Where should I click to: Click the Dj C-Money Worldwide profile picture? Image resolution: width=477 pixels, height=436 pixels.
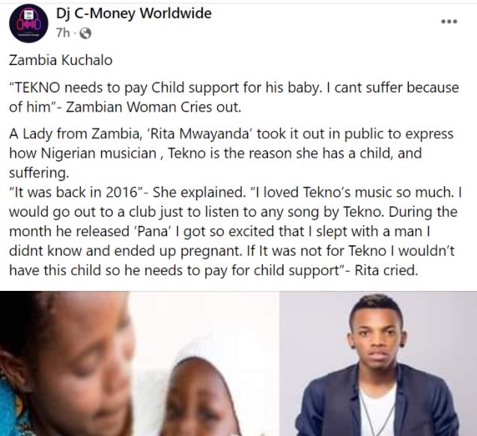(30, 26)
